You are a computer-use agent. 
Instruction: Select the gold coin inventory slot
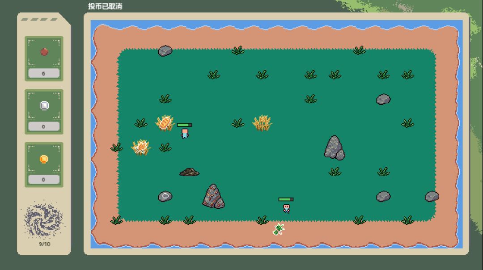44,165
